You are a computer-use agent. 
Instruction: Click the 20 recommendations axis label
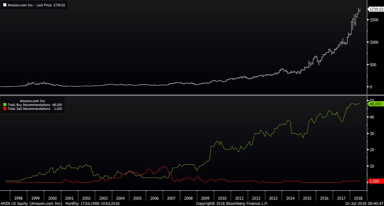[x=372, y=149]
